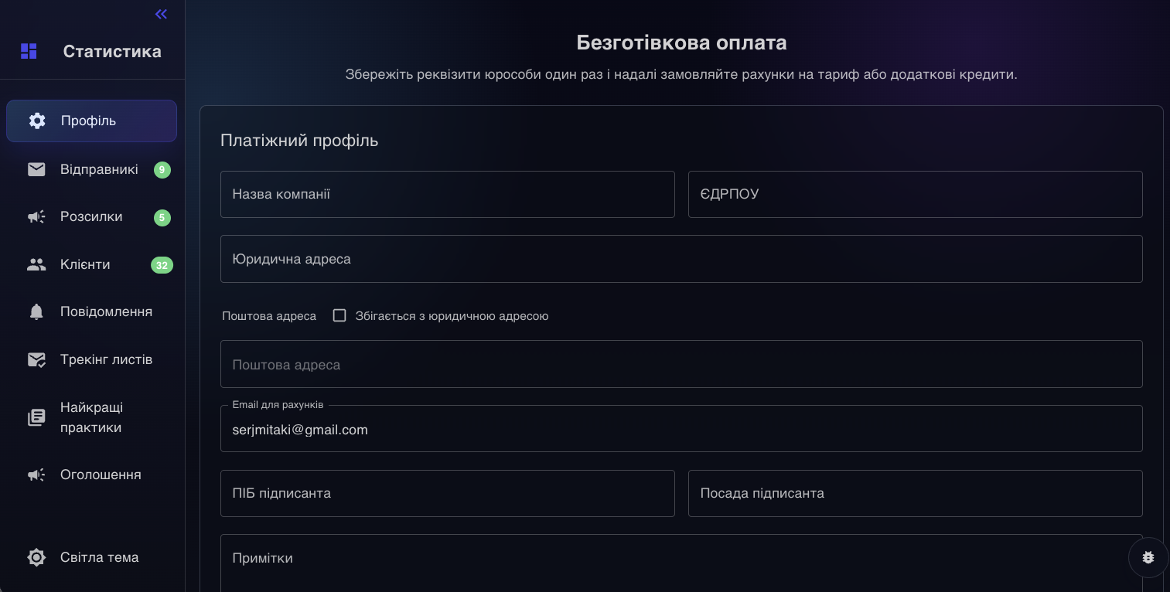Click the bug report floating icon
1170x592 pixels.
pos(1148,557)
